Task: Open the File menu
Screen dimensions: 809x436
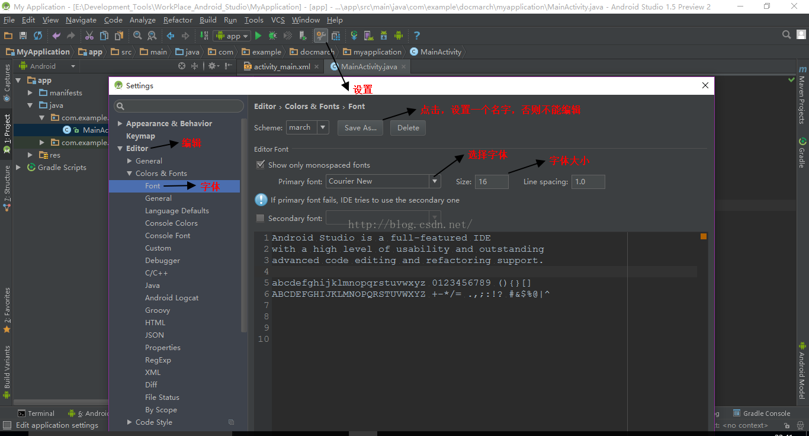Action: (9, 20)
